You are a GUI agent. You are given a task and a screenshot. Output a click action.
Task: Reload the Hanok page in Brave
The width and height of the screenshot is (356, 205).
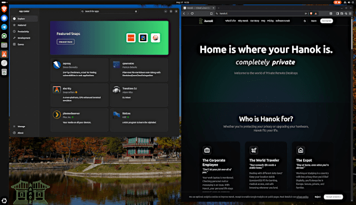click(x=192, y=13)
